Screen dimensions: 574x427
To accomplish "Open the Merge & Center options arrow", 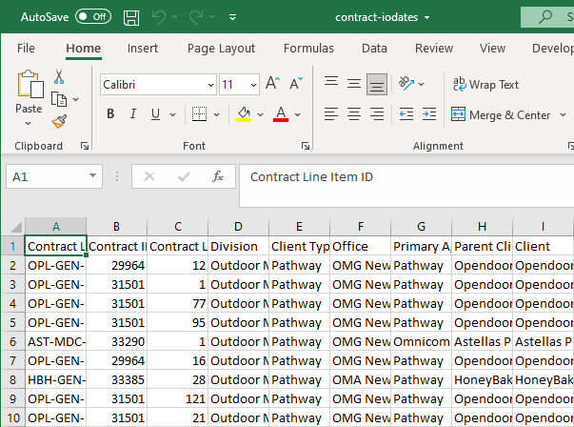I will coord(563,115).
